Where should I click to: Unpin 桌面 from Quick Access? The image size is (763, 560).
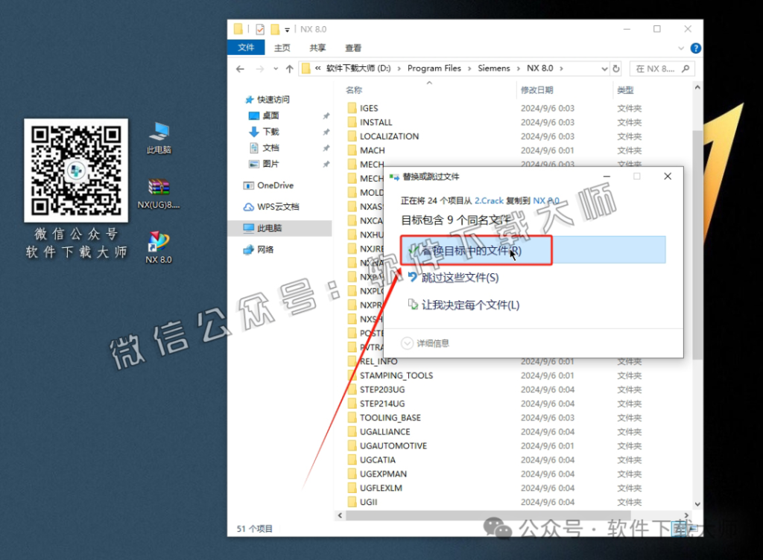(326, 115)
